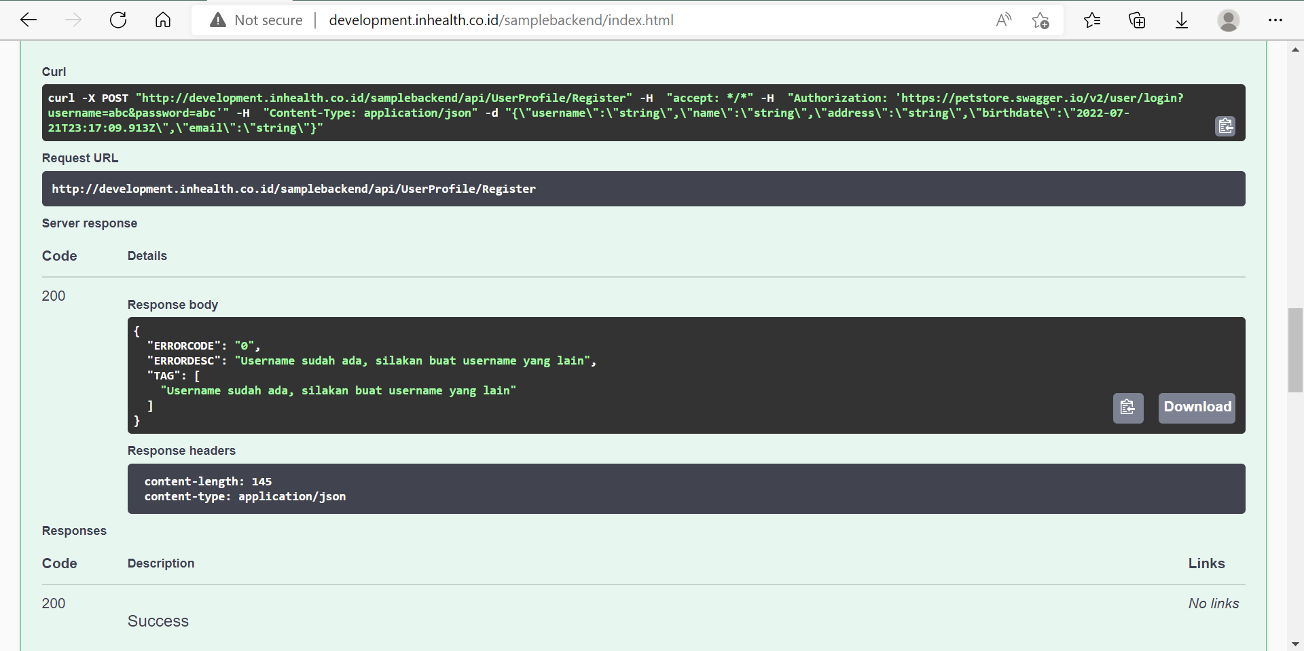
Task: Click the Response body label
Action: point(173,305)
